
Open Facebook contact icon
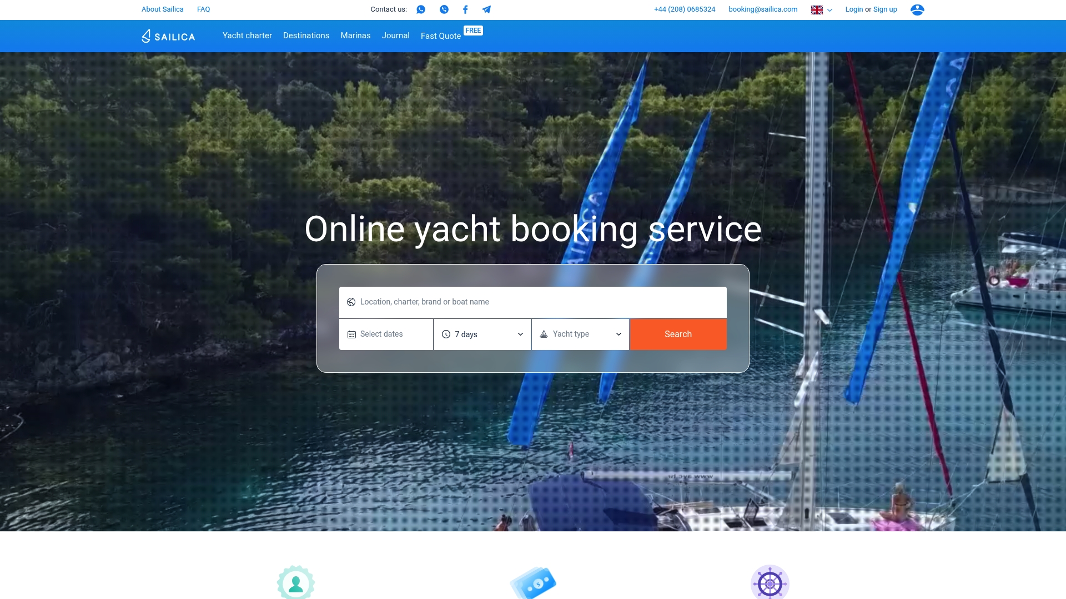click(465, 9)
